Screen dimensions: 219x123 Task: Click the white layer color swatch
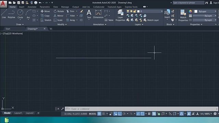tap(138, 11)
